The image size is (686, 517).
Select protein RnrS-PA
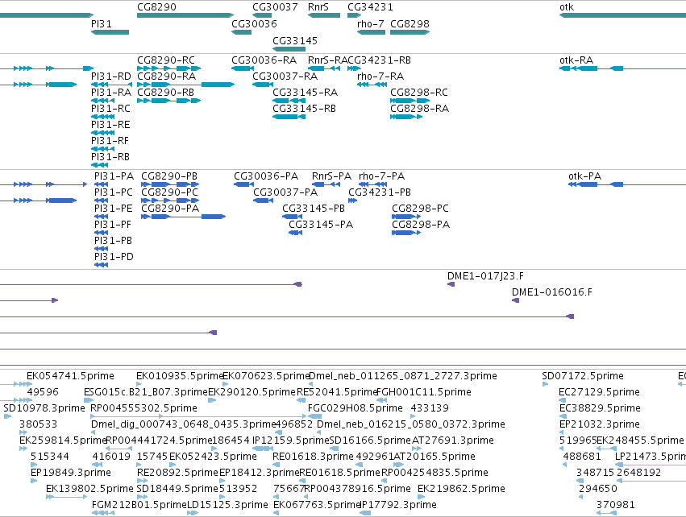point(326,184)
